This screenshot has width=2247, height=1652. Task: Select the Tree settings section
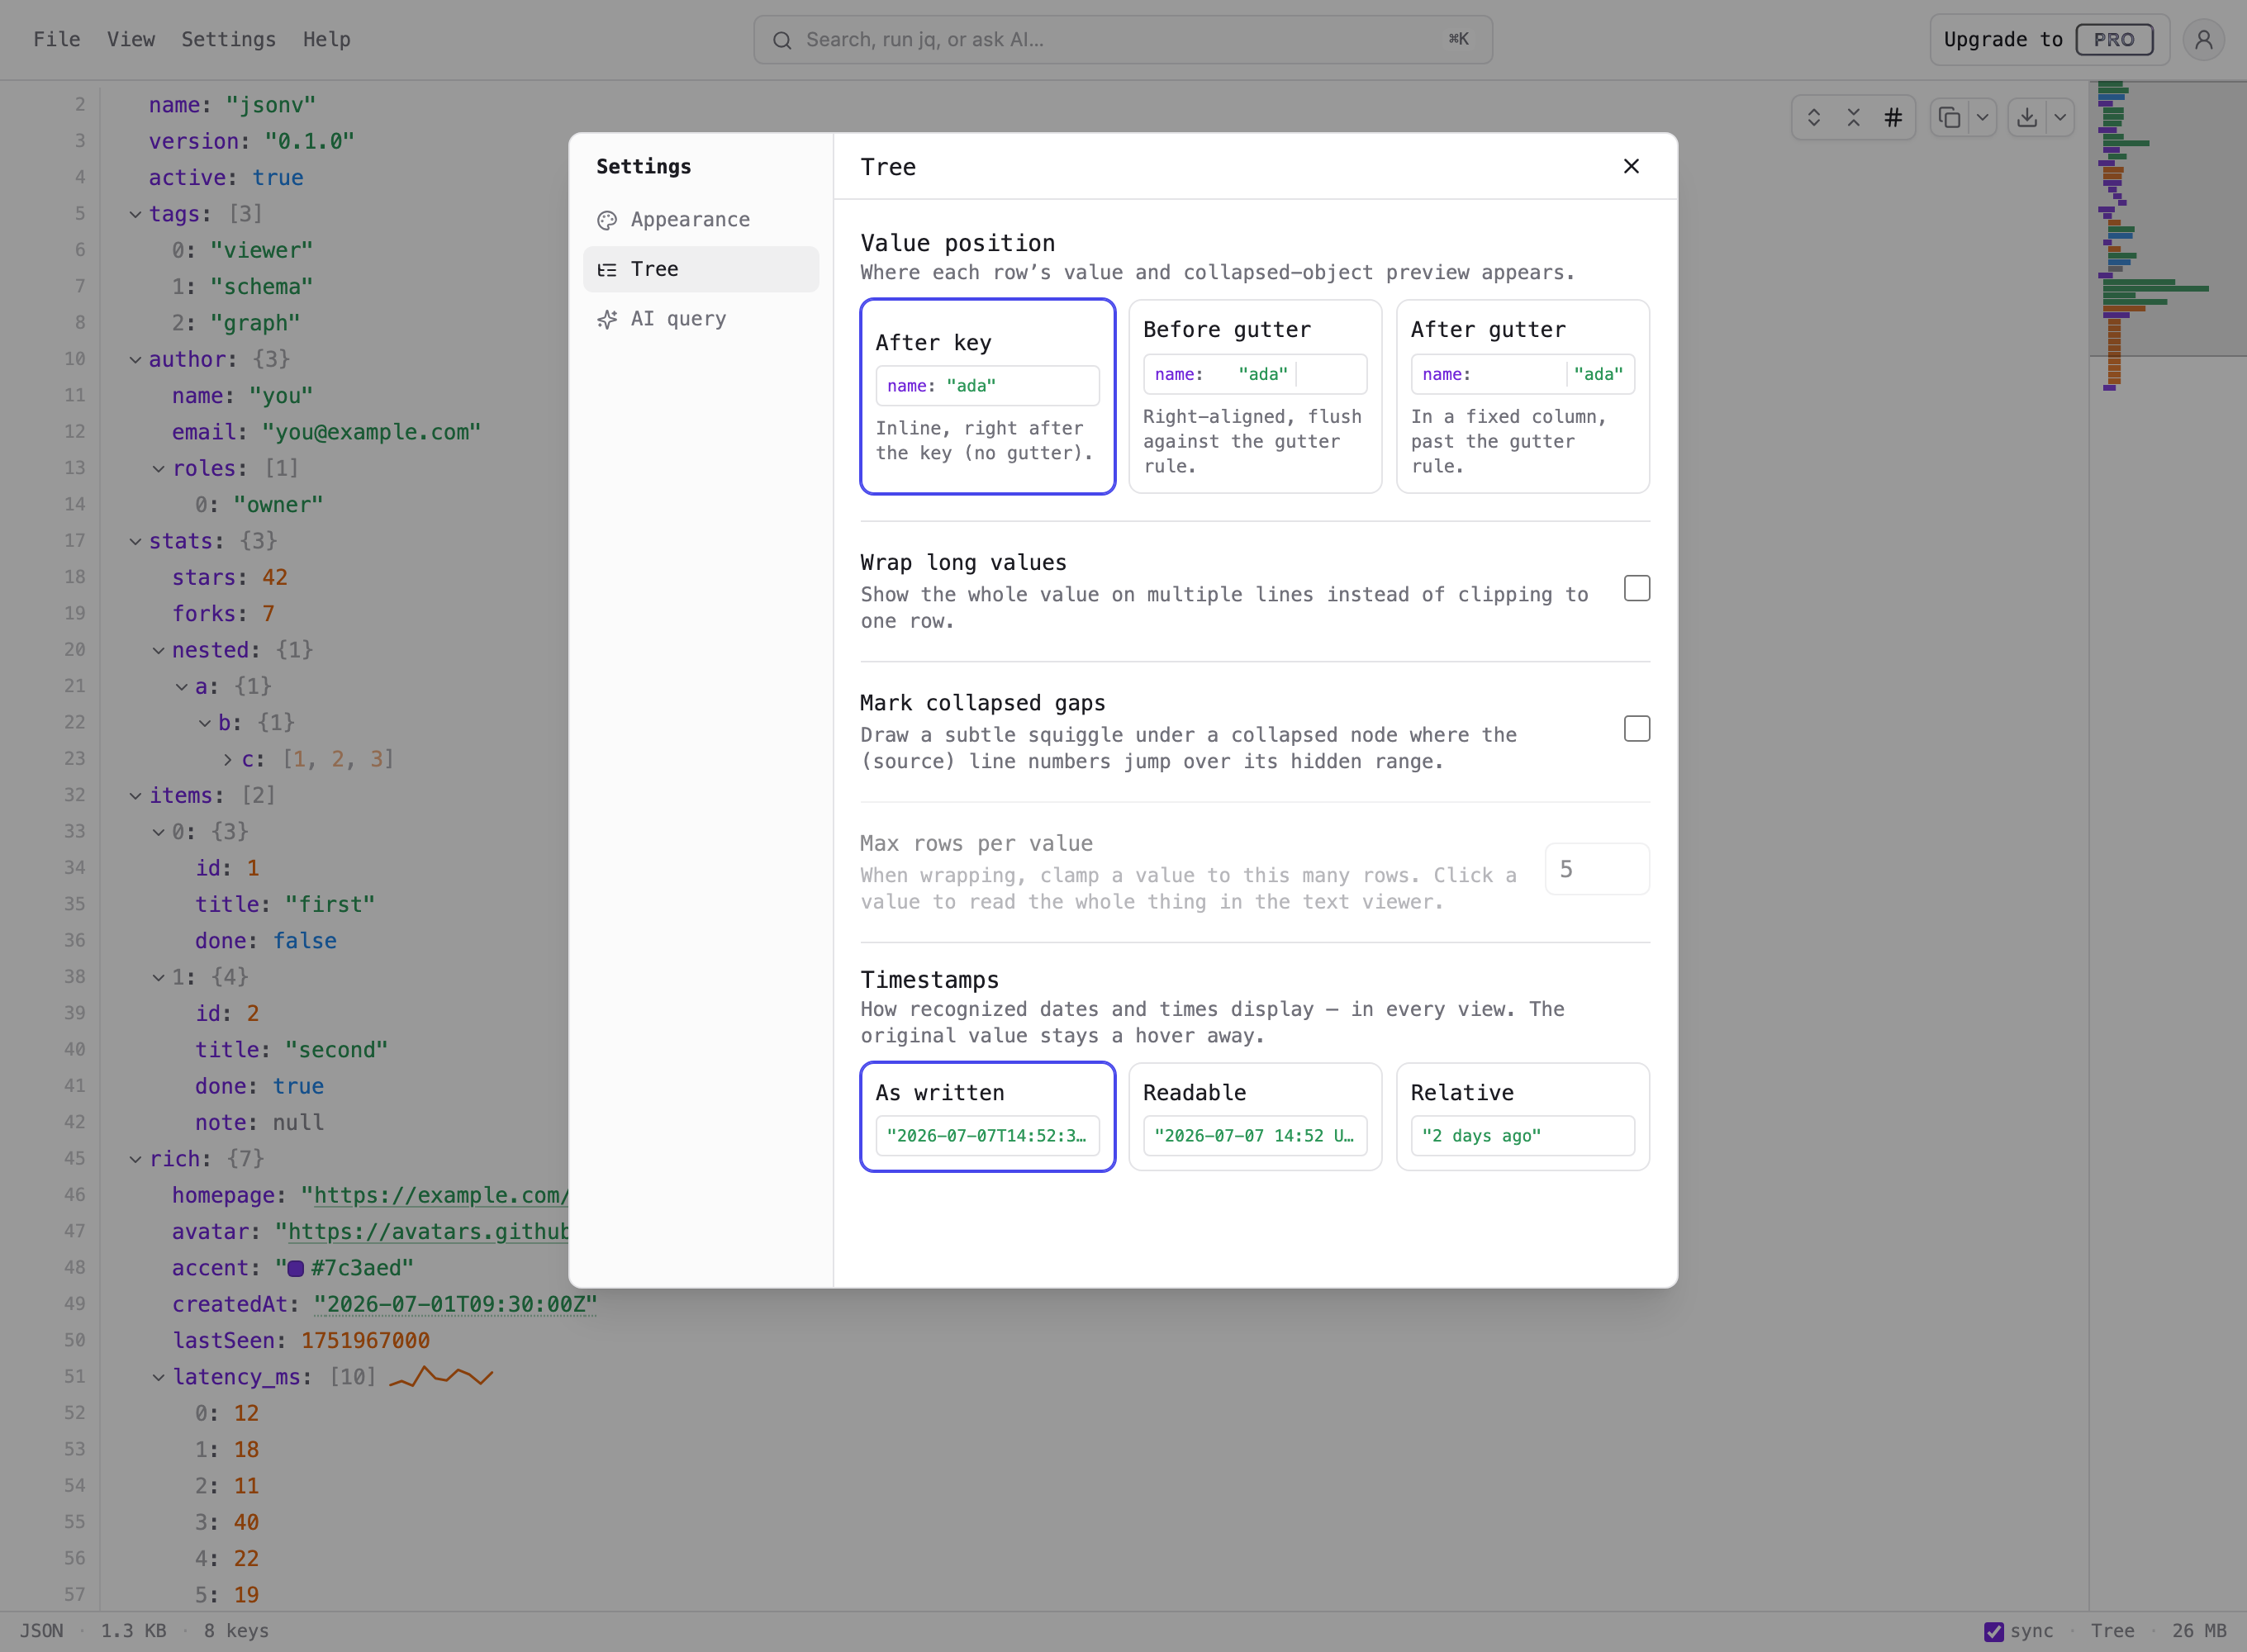tap(701, 270)
